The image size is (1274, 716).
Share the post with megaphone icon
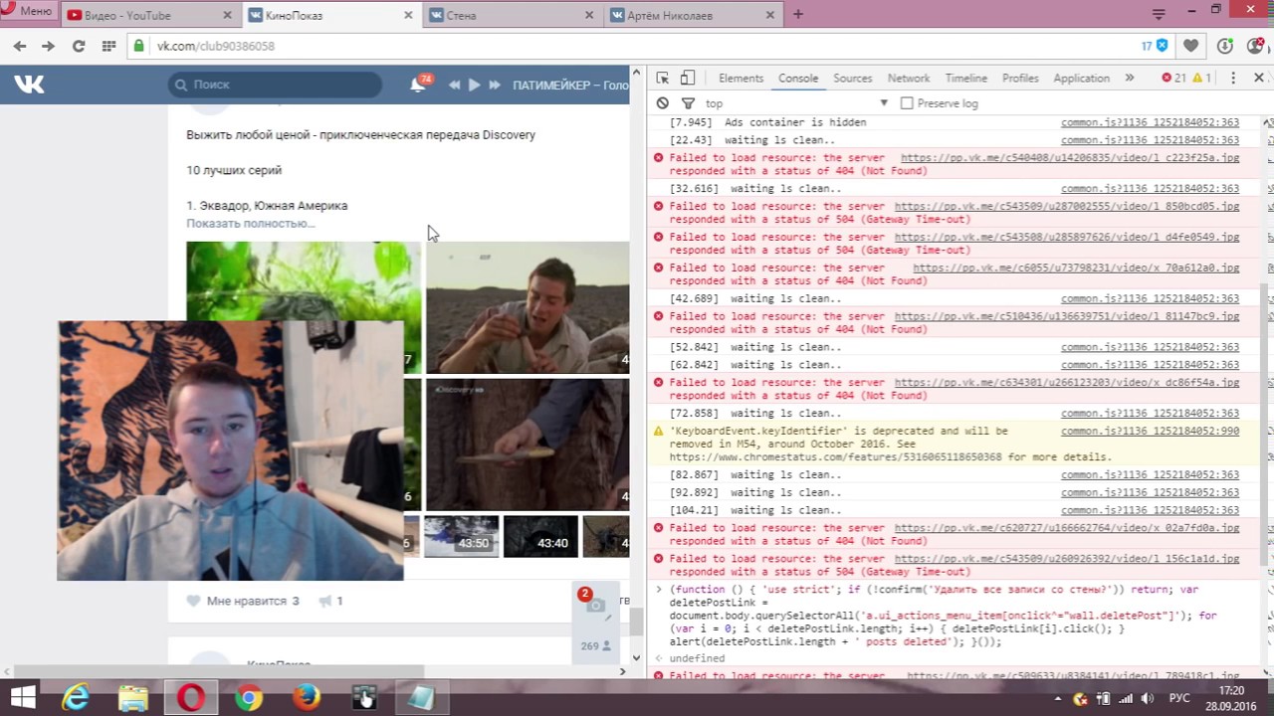point(329,601)
